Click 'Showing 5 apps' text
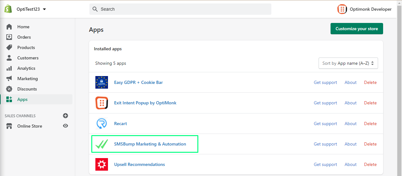 coord(110,63)
